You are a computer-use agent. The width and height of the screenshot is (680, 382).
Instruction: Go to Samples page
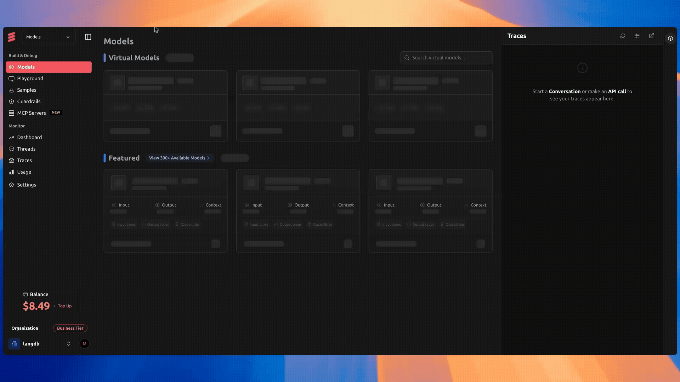(x=27, y=90)
